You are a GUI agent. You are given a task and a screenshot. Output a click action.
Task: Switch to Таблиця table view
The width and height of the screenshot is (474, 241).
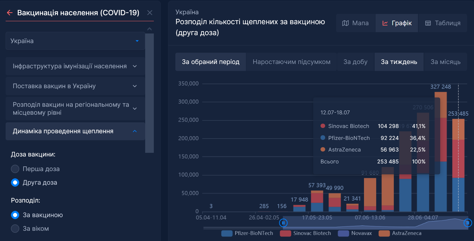(x=443, y=23)
